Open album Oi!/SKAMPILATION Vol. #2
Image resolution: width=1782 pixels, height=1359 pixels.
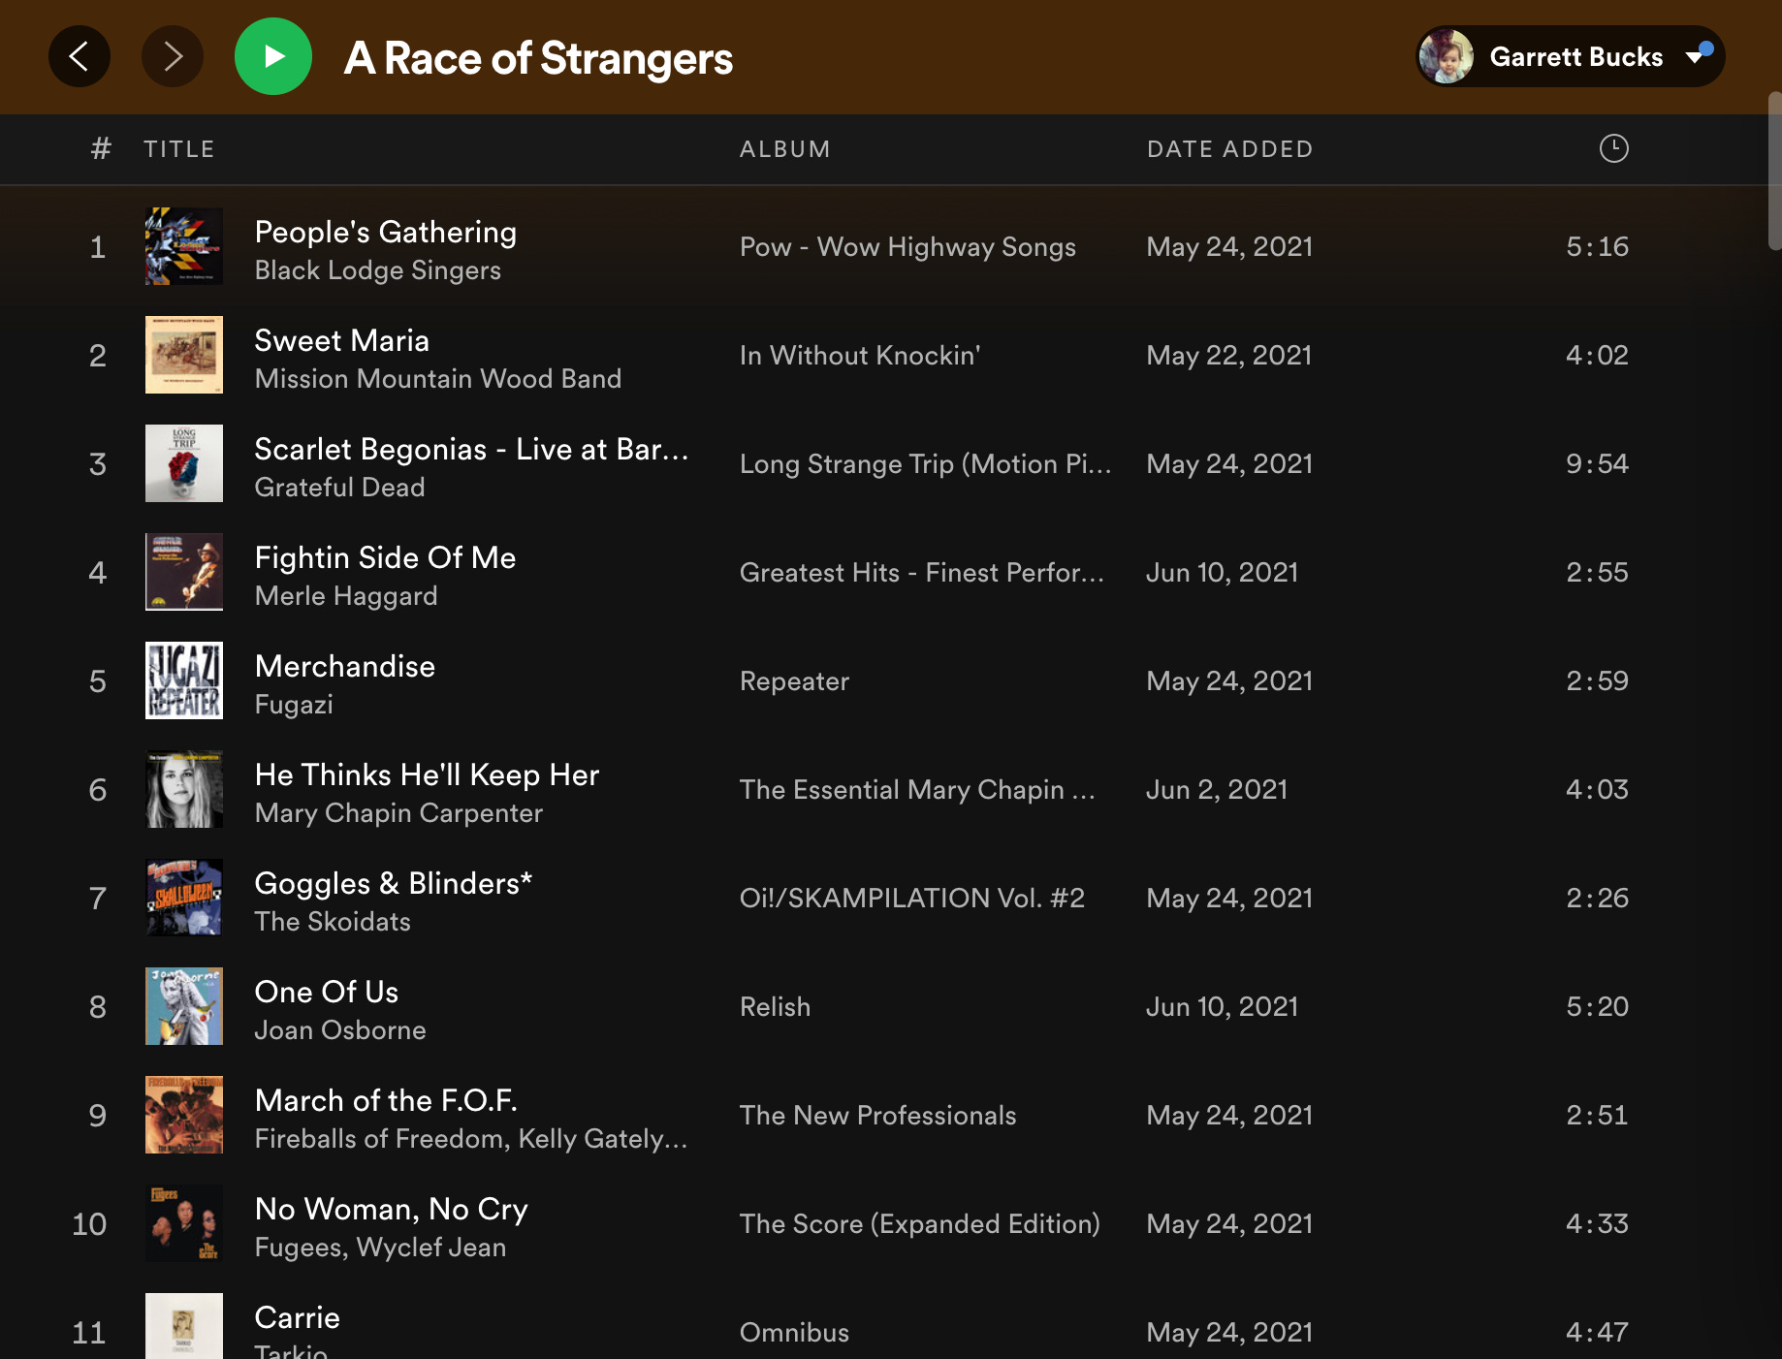pyautogui.click(x=911, y=899)
